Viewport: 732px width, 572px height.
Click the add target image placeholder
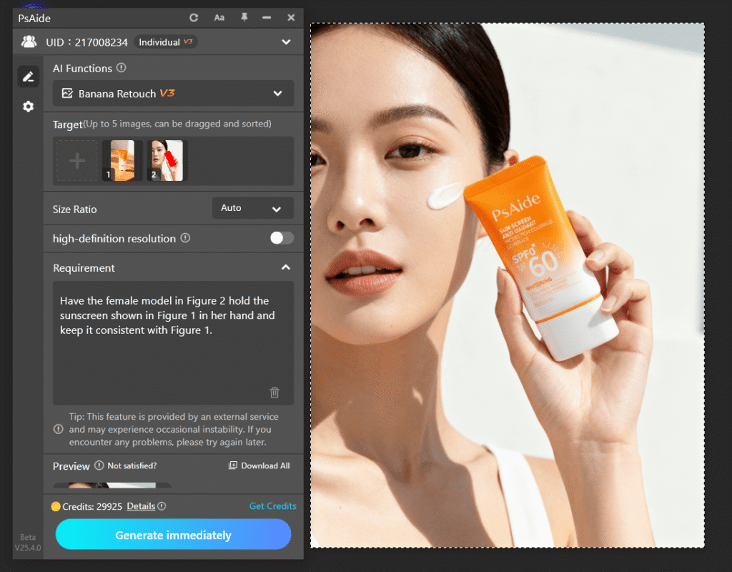[x=76, y=160]
